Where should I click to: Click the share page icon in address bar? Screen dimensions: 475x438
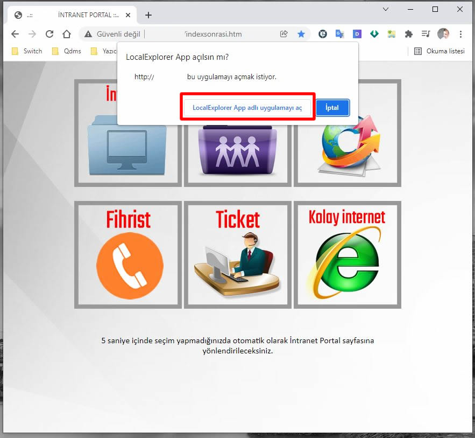click(x=283, y=34)
